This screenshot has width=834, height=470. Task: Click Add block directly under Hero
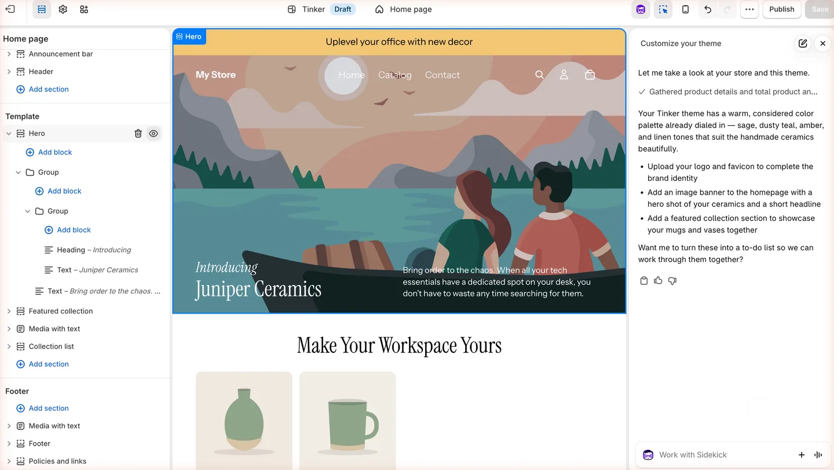(49, 152)
